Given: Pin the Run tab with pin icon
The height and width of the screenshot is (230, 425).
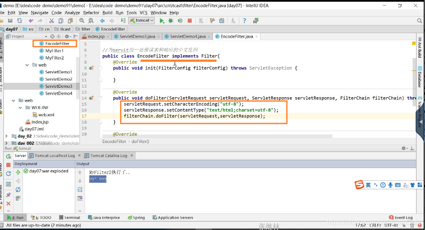Looking at the screenshot, I should tap(8, 195).
